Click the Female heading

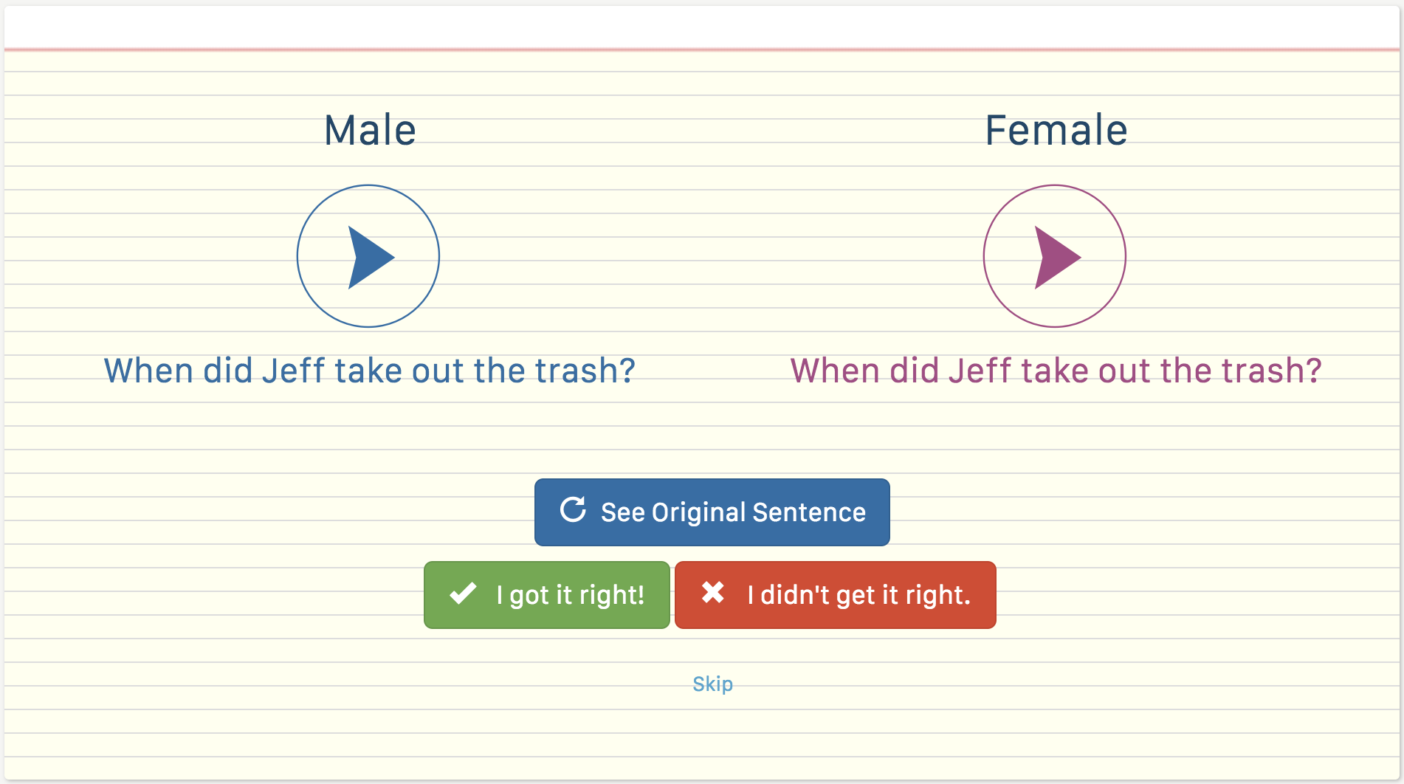coord(1056,131)
